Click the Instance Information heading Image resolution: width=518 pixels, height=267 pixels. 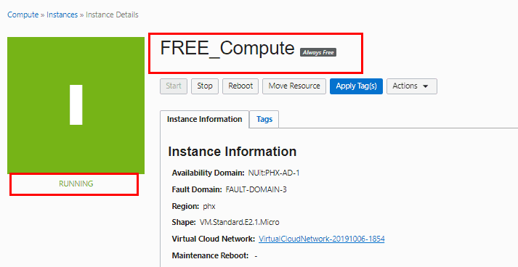pyautogui.click(x=232, y=152)
